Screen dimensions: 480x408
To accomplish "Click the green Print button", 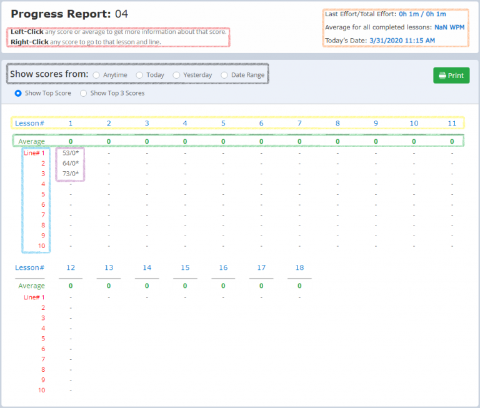I will point(451,76).
